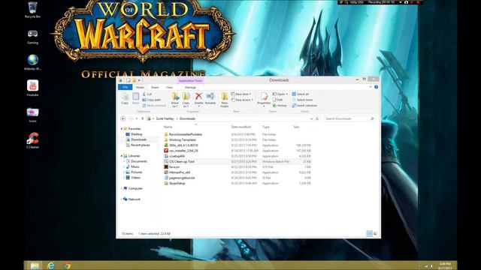Open Internet Explorer from the taskbar
This screenshot has width=481, height=270.
click(51, 265)
